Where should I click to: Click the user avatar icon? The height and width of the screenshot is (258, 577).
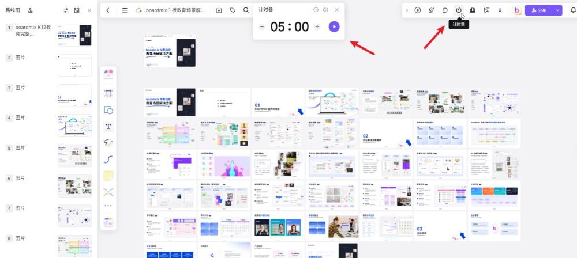[516, 10]
